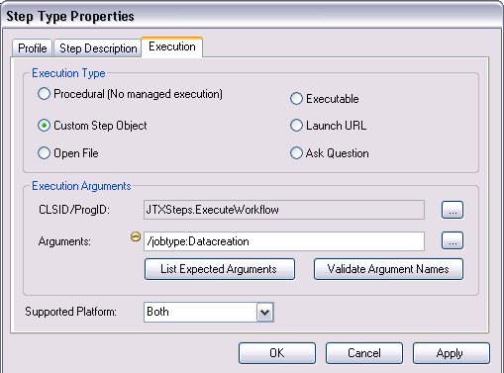
Task: Browse for CLSID/ProgID with ellipsis button
Action: click(x=453, y=210)
